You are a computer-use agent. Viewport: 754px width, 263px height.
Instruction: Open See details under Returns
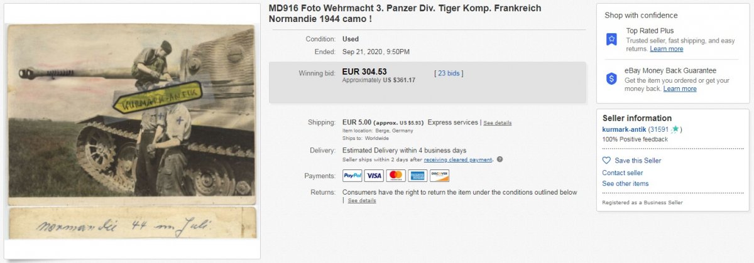tap(362, 200)
